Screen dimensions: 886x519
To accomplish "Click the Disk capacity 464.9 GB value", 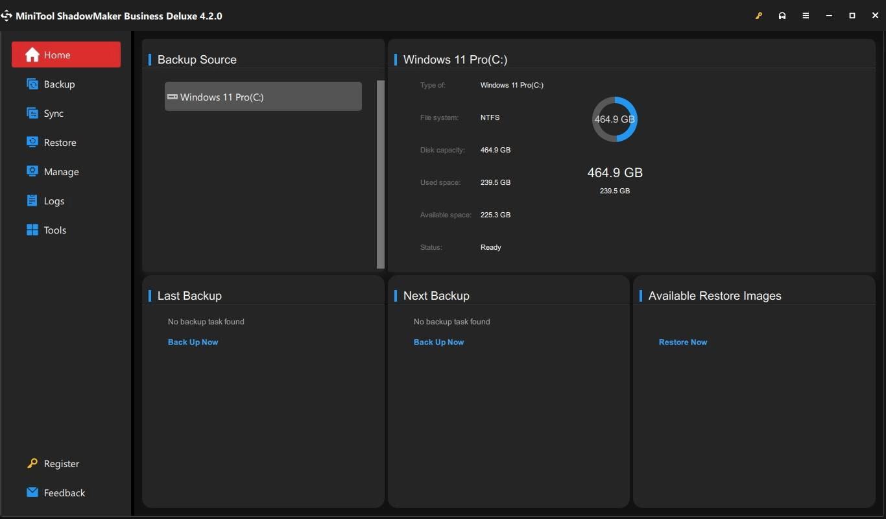I will (496, 150).
